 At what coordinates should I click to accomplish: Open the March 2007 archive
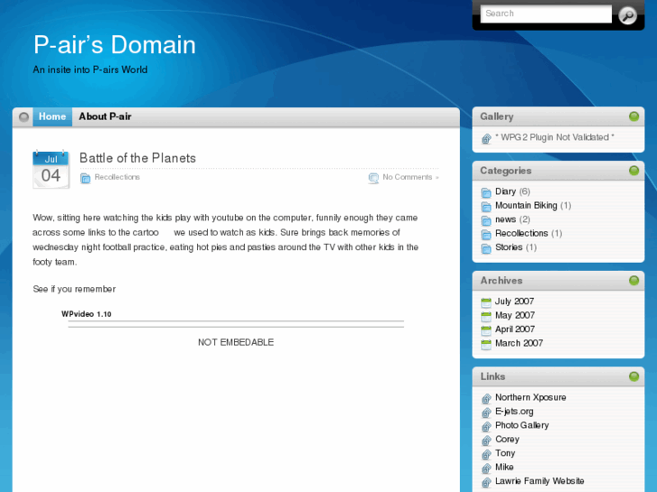point(519,343)
